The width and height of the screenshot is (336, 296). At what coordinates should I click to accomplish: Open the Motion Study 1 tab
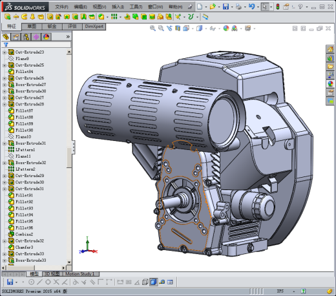(x=80, y=274)
